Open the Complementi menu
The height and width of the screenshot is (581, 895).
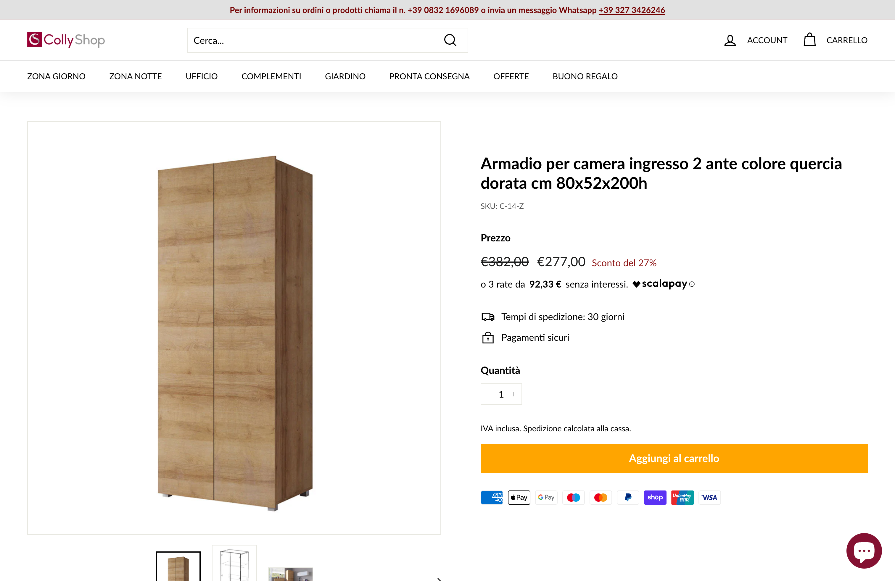pos(271,76)
